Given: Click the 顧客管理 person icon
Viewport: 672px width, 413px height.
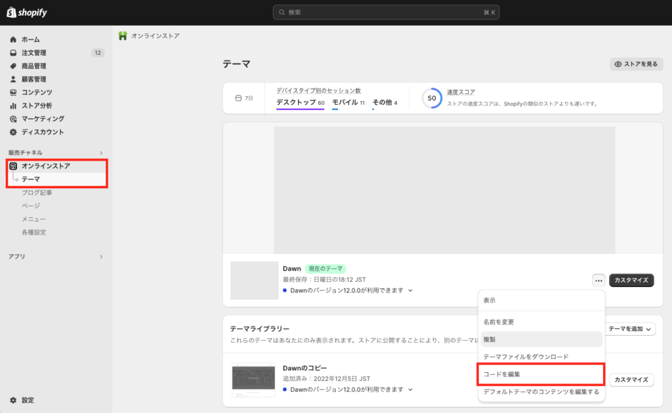Looking at the screenshot, I should (13, 79).
